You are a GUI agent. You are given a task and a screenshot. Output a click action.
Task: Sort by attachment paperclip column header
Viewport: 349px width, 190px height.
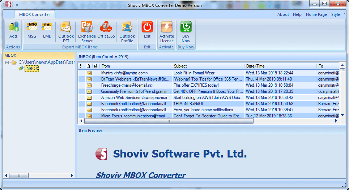click(95, 66)
